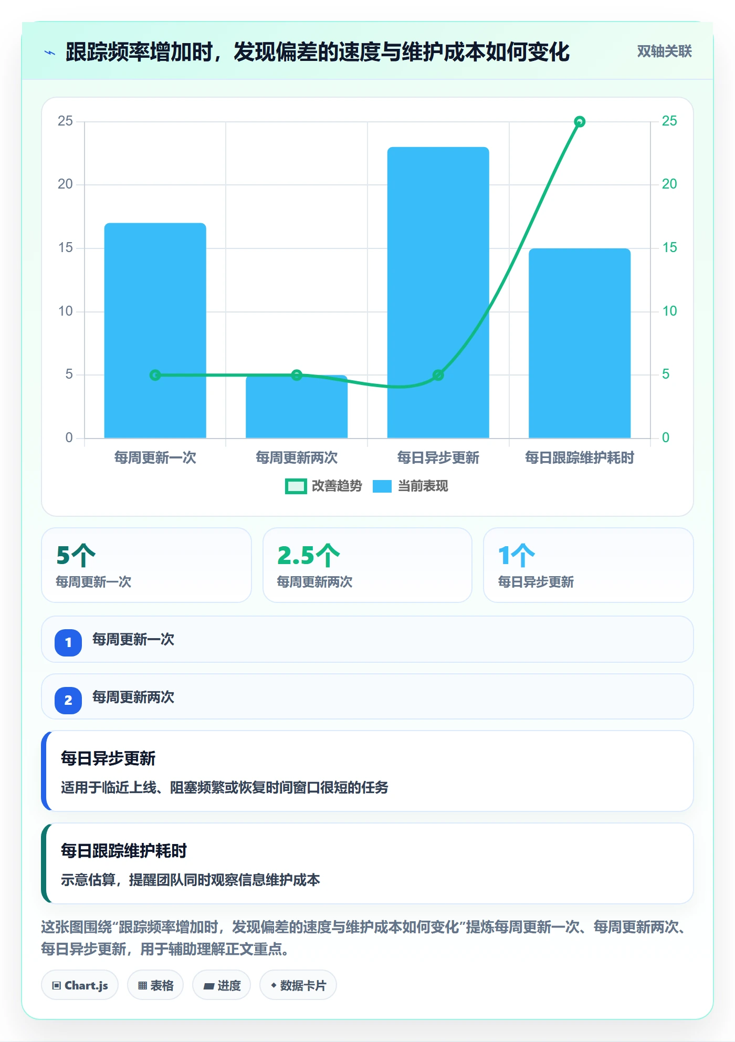This screenshot has width=735, height=1042.
Task: Open the 2.5个 每周更新两次 stat card
Action: (367, 565)
